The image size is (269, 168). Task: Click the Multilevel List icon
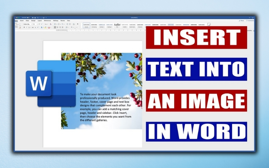62,24
